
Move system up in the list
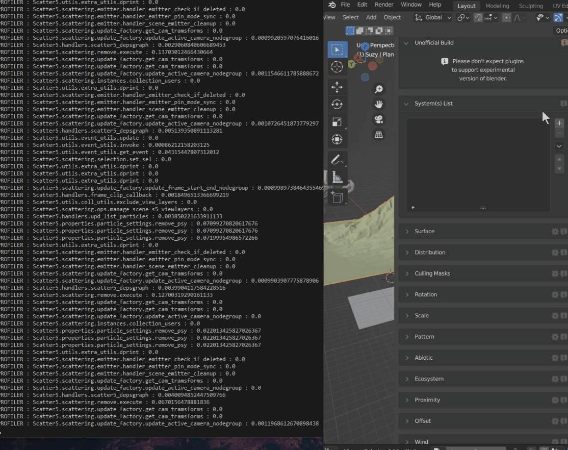(x=559, y=159)
